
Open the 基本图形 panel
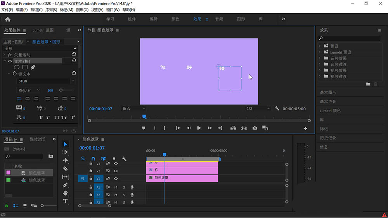point(328,92)
